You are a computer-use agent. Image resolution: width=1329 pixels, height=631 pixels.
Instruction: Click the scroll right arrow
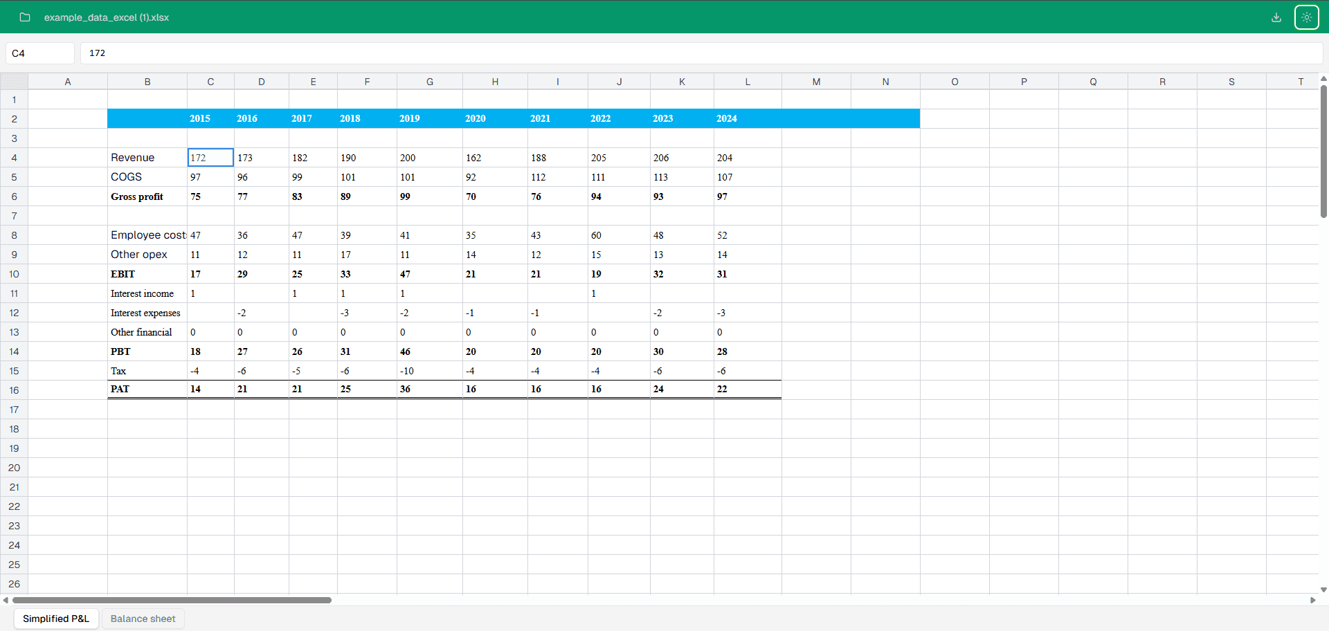click(1312, 600)
